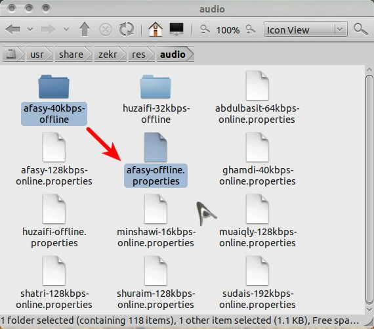Screen dimensions: 374x329
Task: Select minshawi-16kbps-online.properties file icon
Action: (x=156, y=209)
